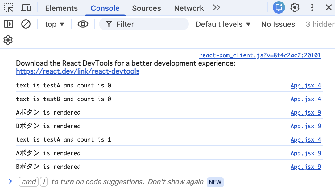
Task: Open DevTools settings gear in top bar
Action: [295, 8]
